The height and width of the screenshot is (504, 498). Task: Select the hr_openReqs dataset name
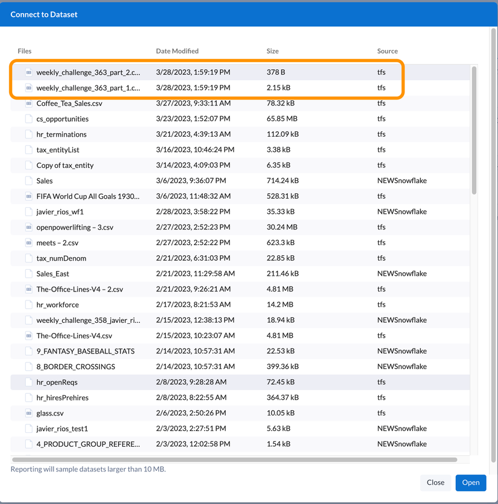point(57,382)
